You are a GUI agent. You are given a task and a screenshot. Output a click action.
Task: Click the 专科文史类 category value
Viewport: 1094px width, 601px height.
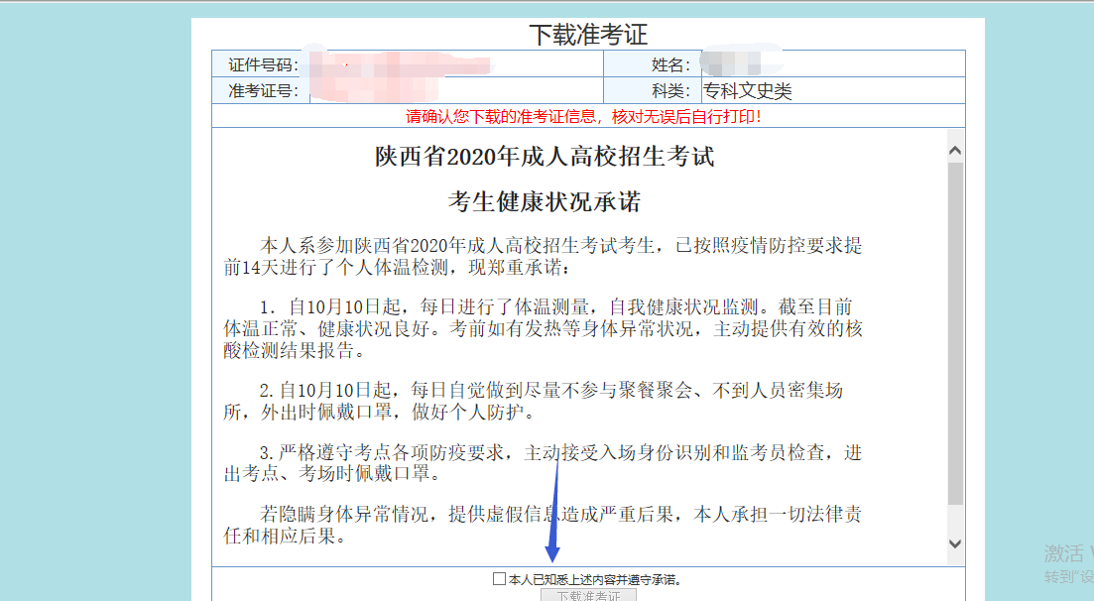click(748, 91)
